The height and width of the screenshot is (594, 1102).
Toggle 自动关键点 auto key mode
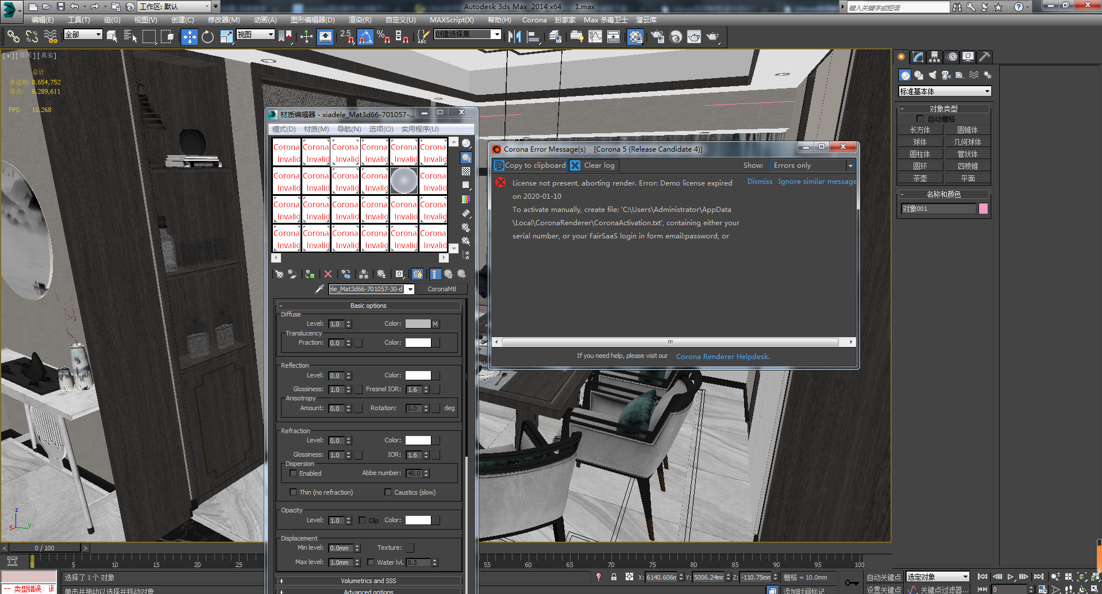click(884, 577)
